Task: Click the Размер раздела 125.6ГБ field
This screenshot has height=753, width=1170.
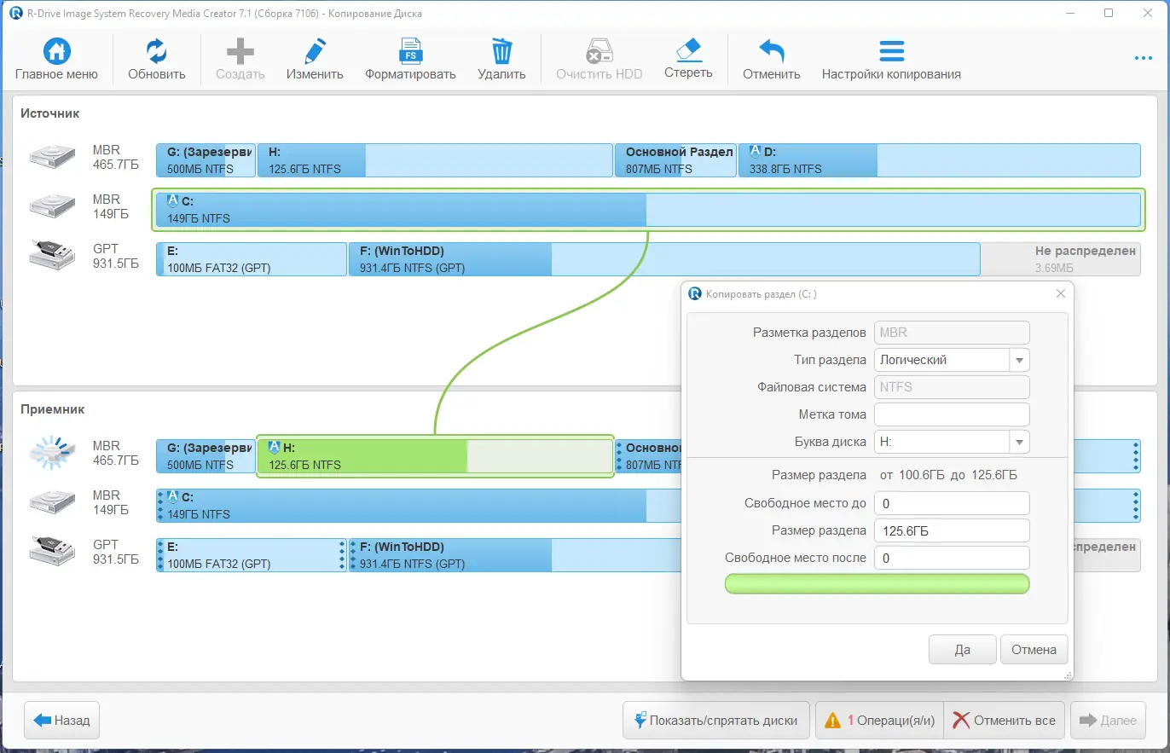Action: pyautogui.click(x=952, y=530)
